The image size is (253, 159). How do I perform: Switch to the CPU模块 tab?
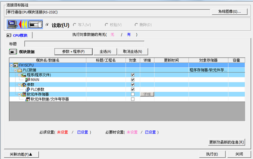click(x=19, y=35)
